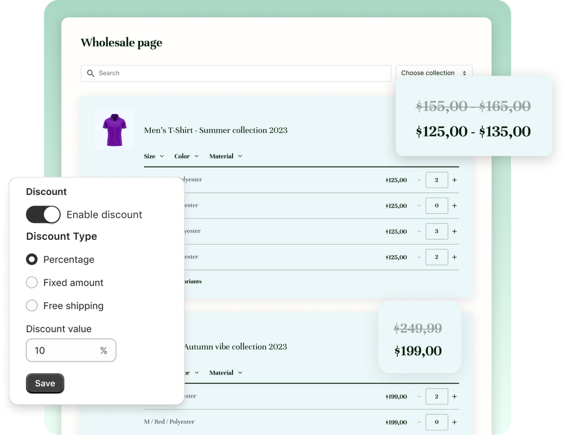This screenshot has height=440, width=567.
Task: Click the Save button in the Discount panel
Action: [45, 383]
